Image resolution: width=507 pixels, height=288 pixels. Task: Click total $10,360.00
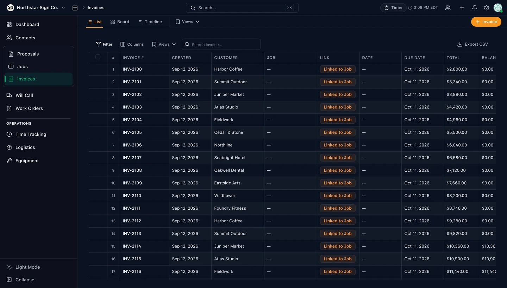pos(458,246)
